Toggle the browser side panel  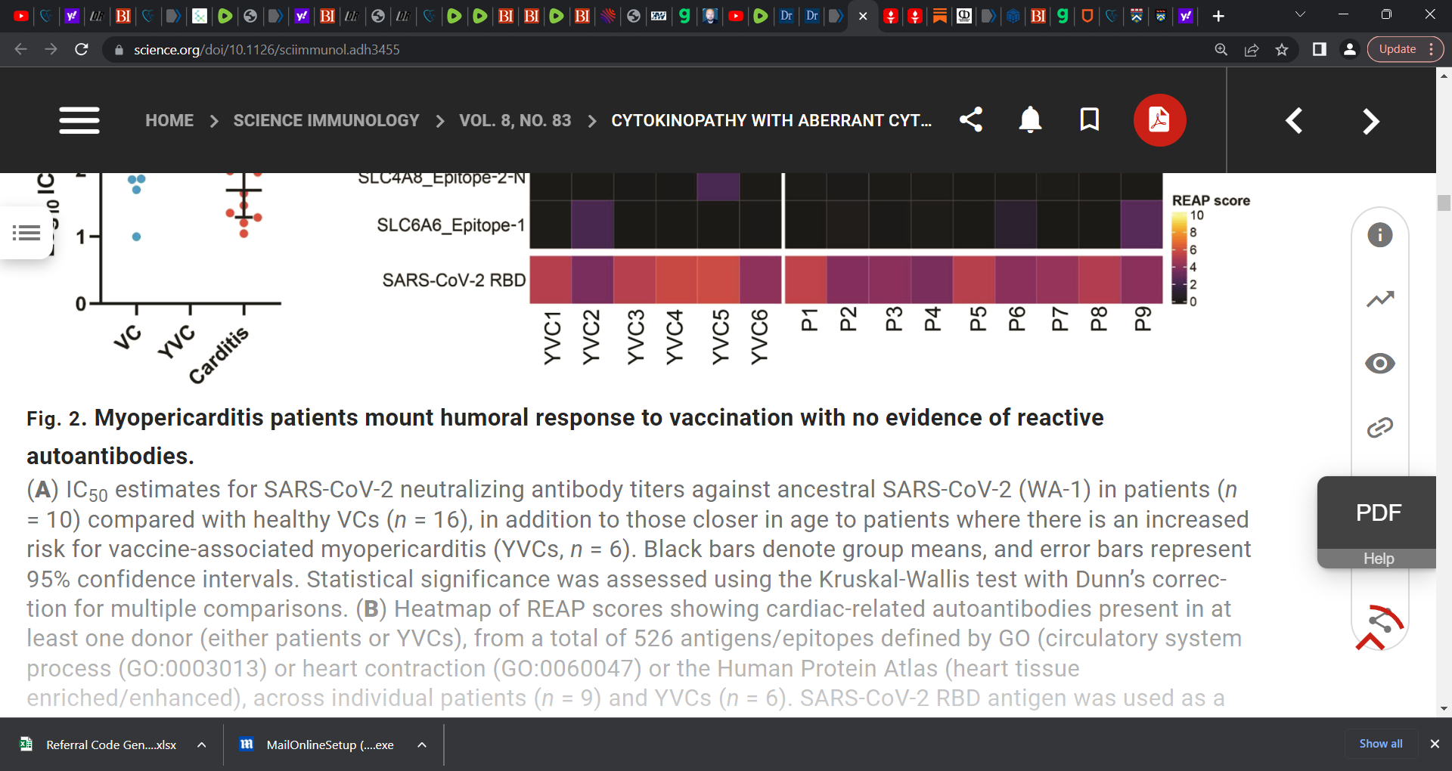(x=1320, y=49)
